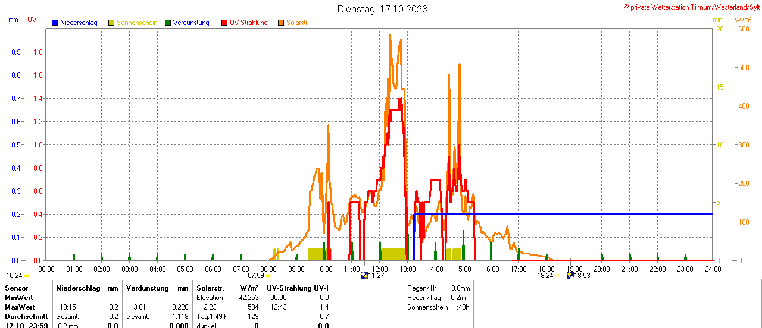Click the UV-Strahlung UV-I column header in table
This screenshot has height=328, width=762.
pos(298,288)
